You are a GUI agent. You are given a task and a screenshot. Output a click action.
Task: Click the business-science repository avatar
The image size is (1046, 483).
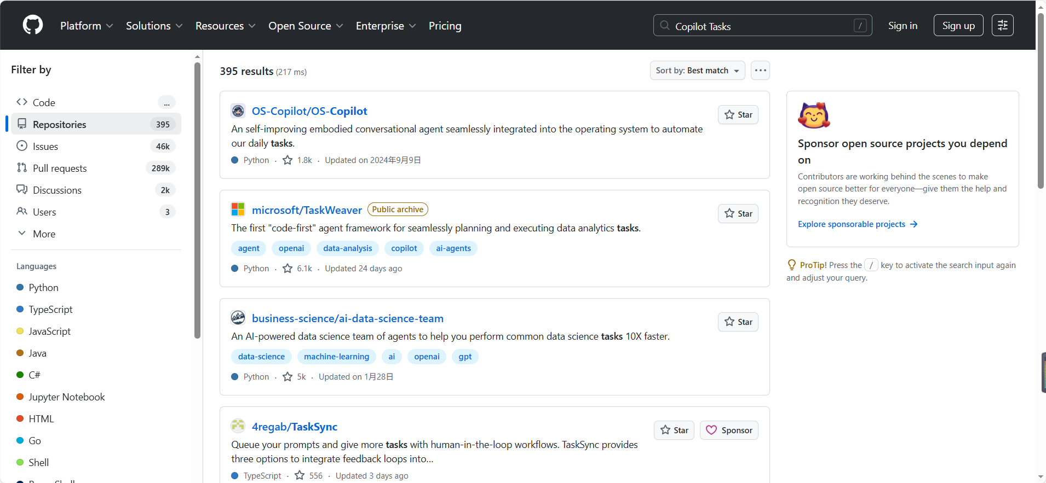pos(238,318)
